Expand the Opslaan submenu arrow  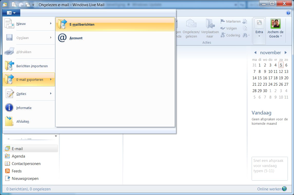tap(51, 37)
